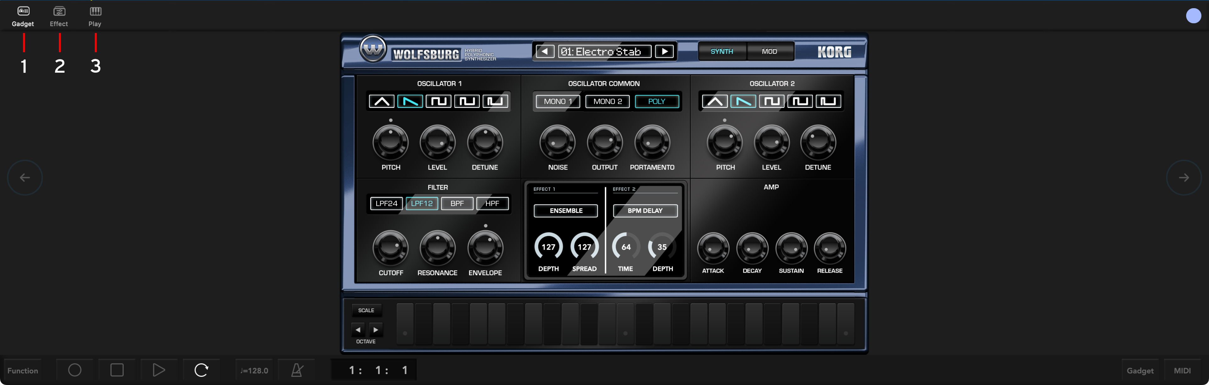Select triangle waveform for Oscillator 2
The height and width of the screenshot is (385, 1209).
[715, 101]
